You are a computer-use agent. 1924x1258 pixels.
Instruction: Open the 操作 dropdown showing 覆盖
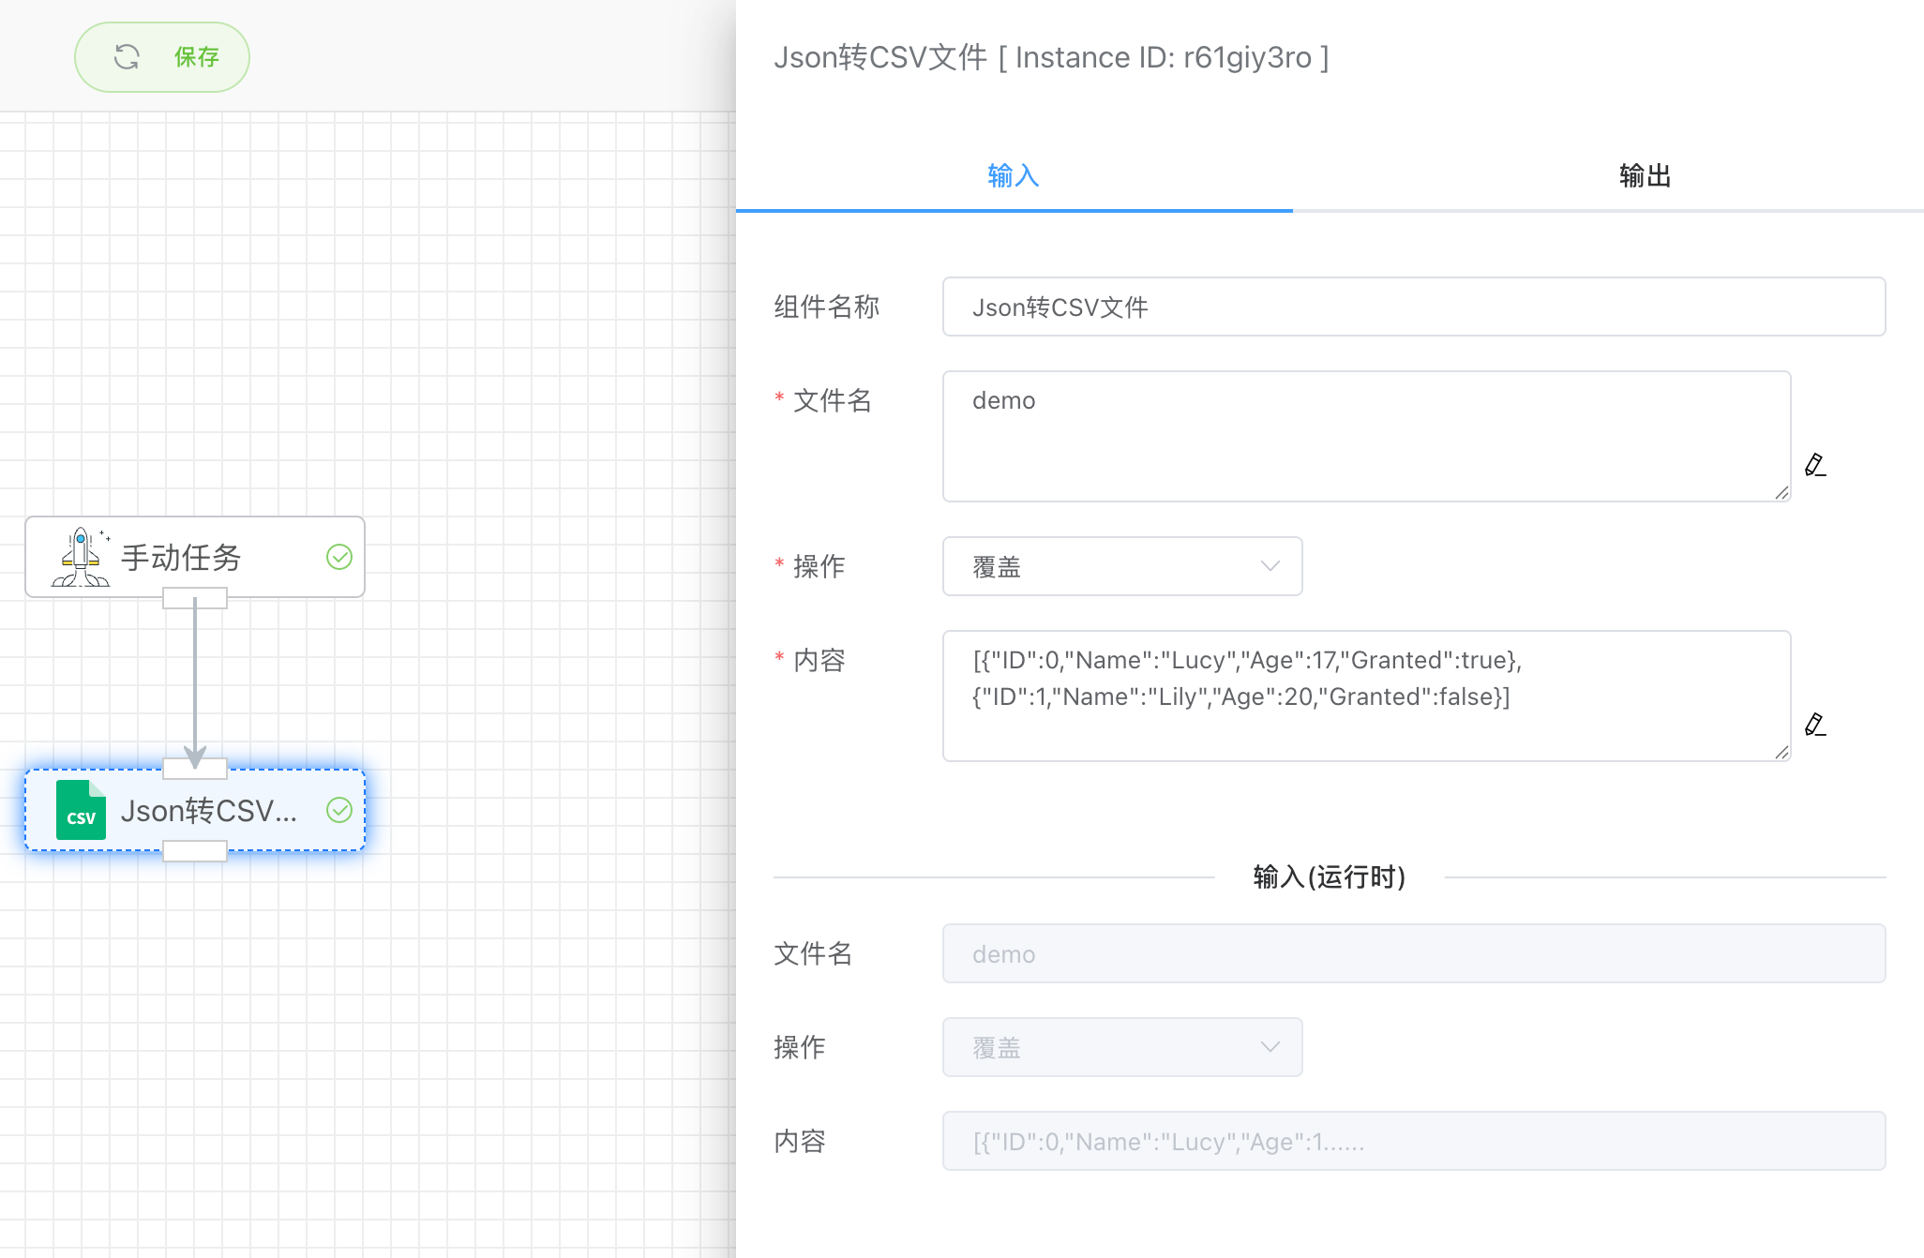[x=1121, y=566]
